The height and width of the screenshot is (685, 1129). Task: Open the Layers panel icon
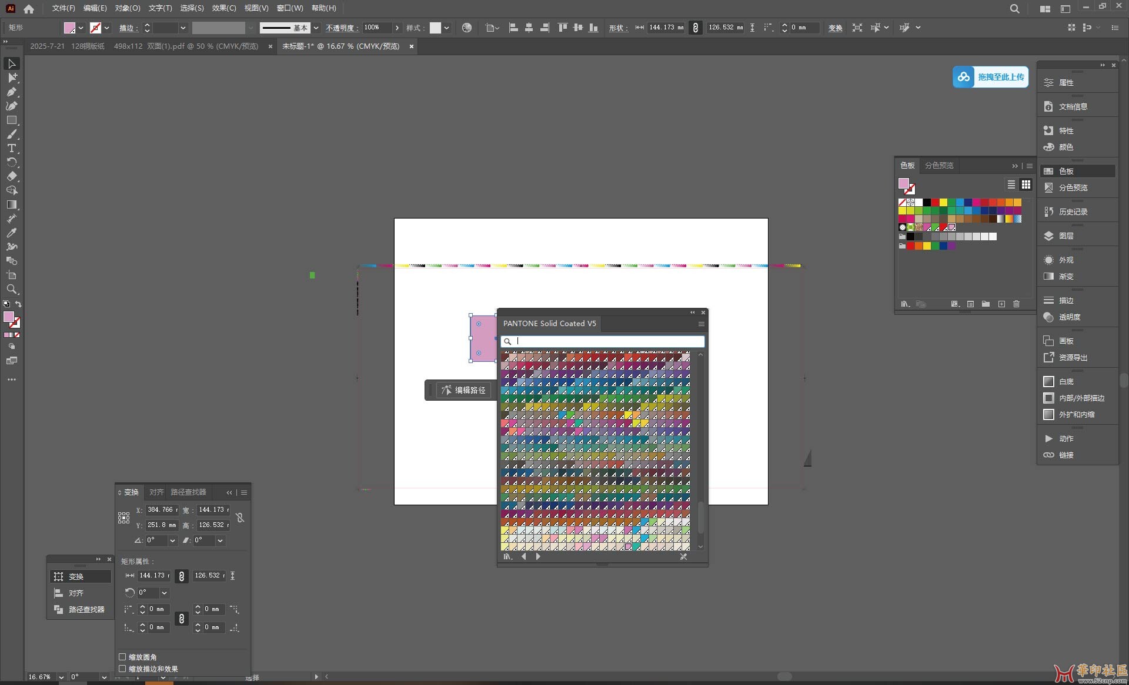point(1048,236)
